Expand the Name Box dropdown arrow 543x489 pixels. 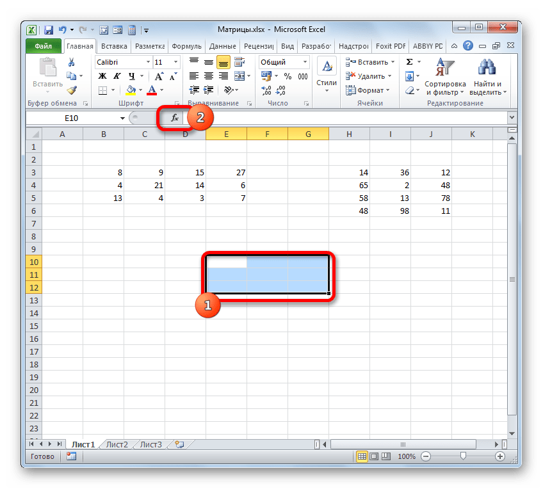click(122, 118)
